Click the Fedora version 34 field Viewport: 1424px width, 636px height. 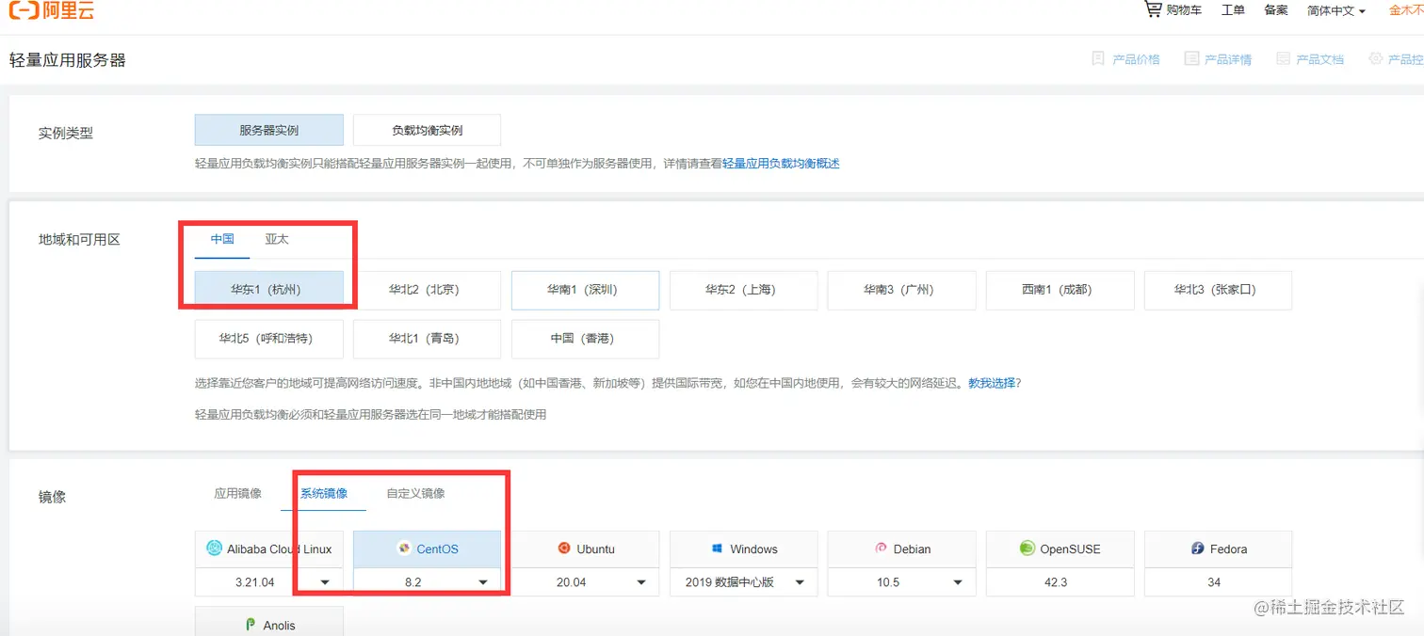point(1218,582)
